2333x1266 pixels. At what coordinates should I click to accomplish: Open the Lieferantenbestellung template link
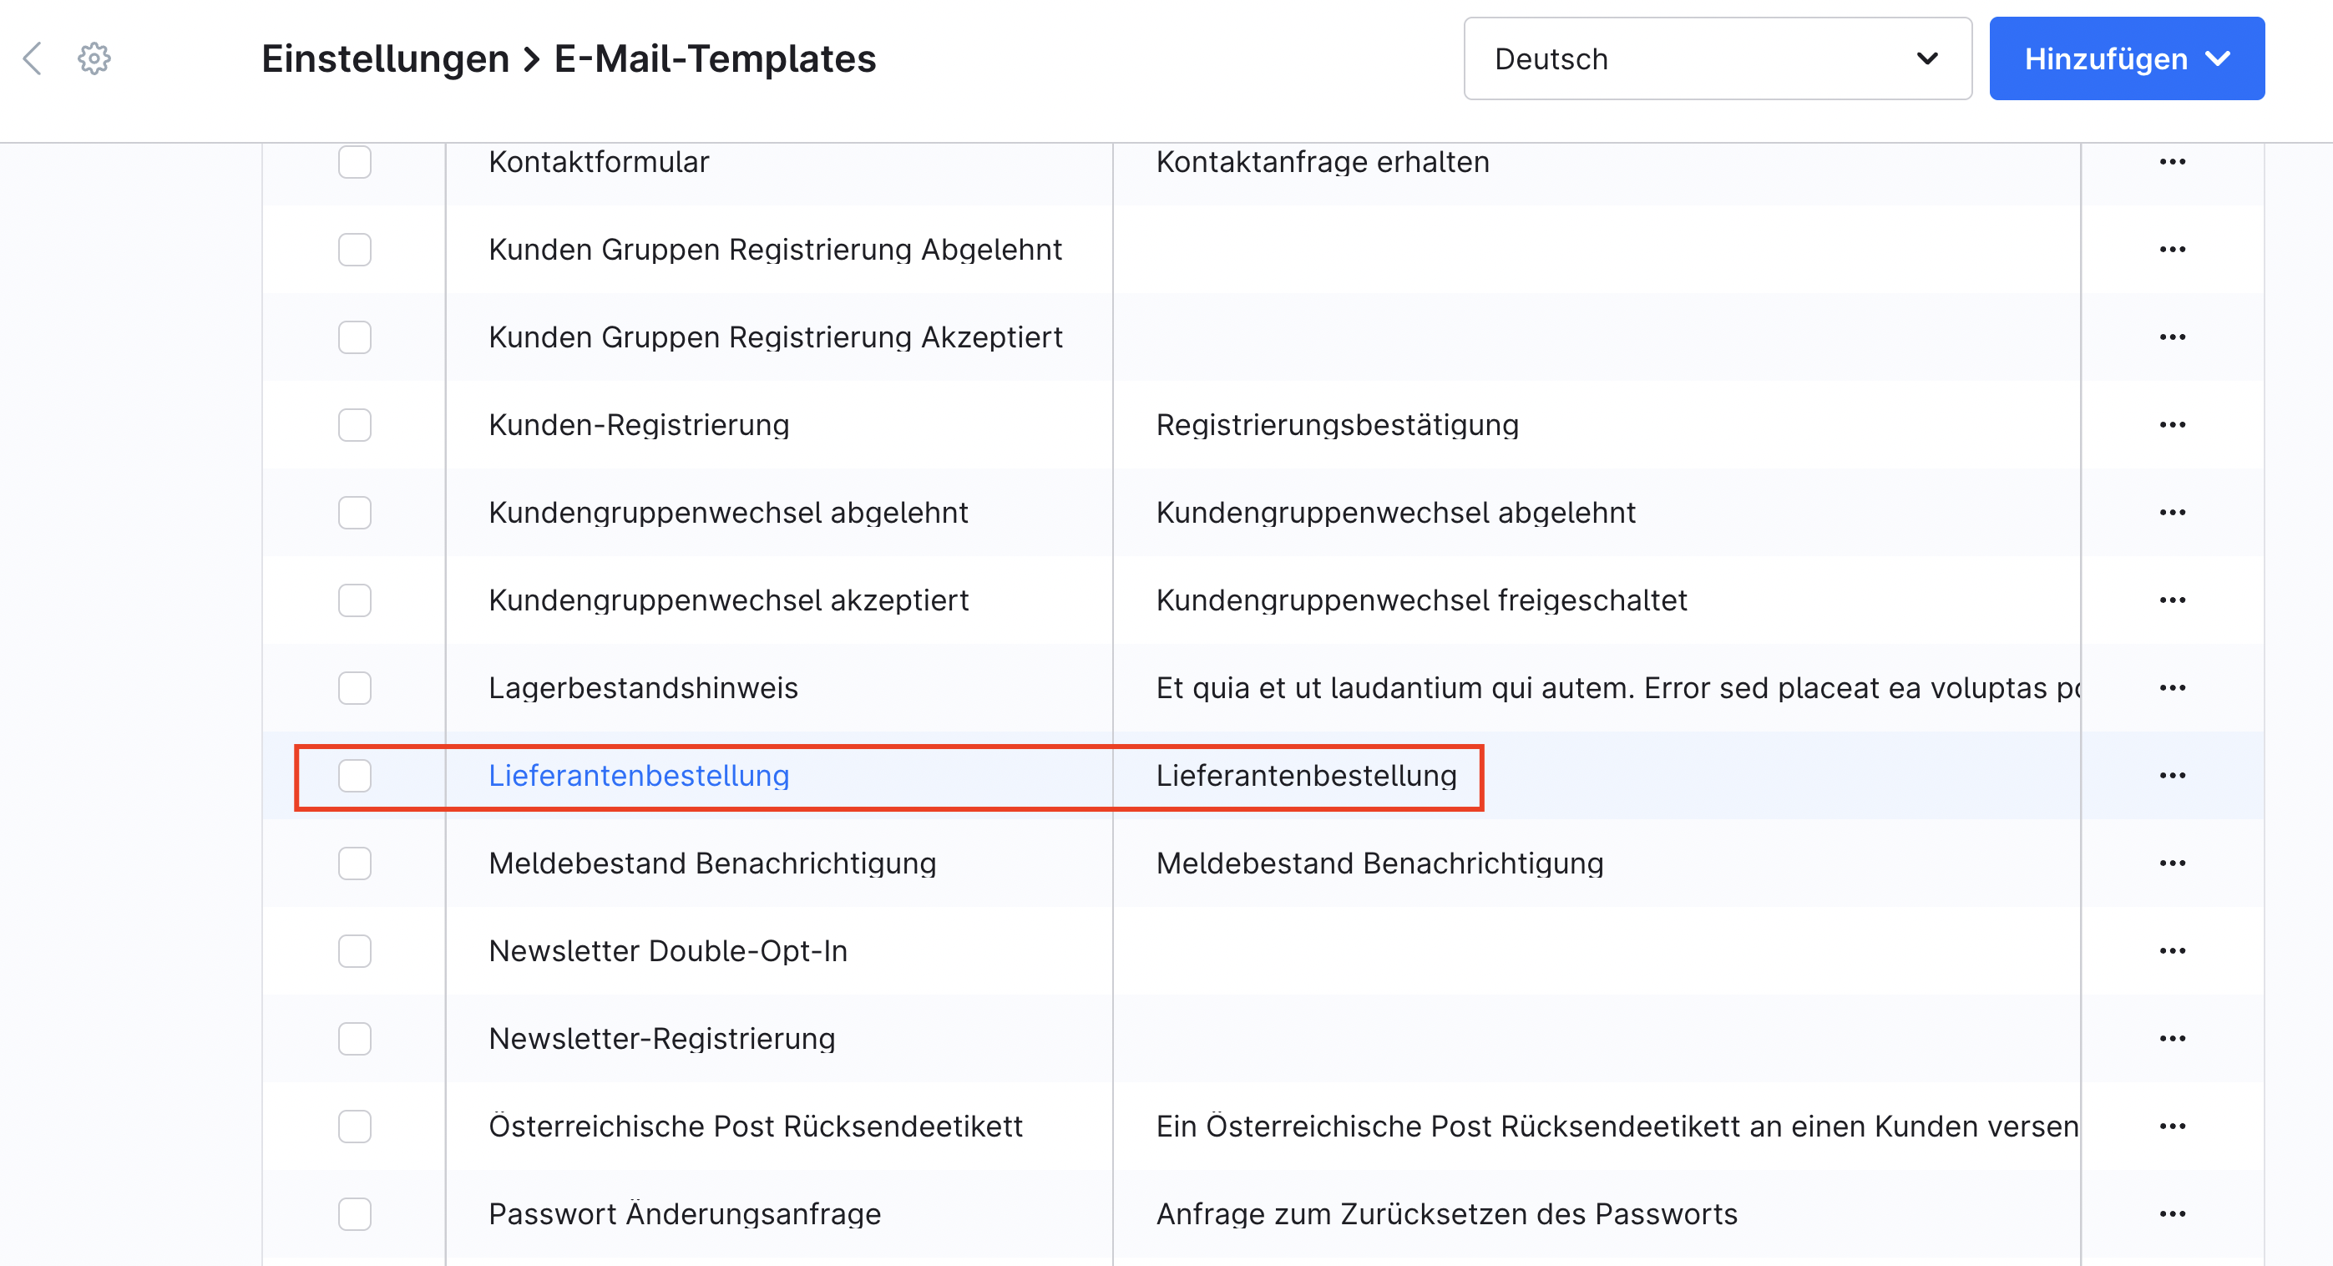[639, 775]
